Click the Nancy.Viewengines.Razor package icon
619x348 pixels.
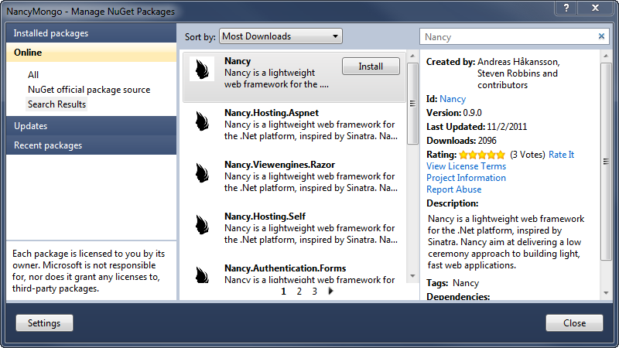tap(202, 172)
